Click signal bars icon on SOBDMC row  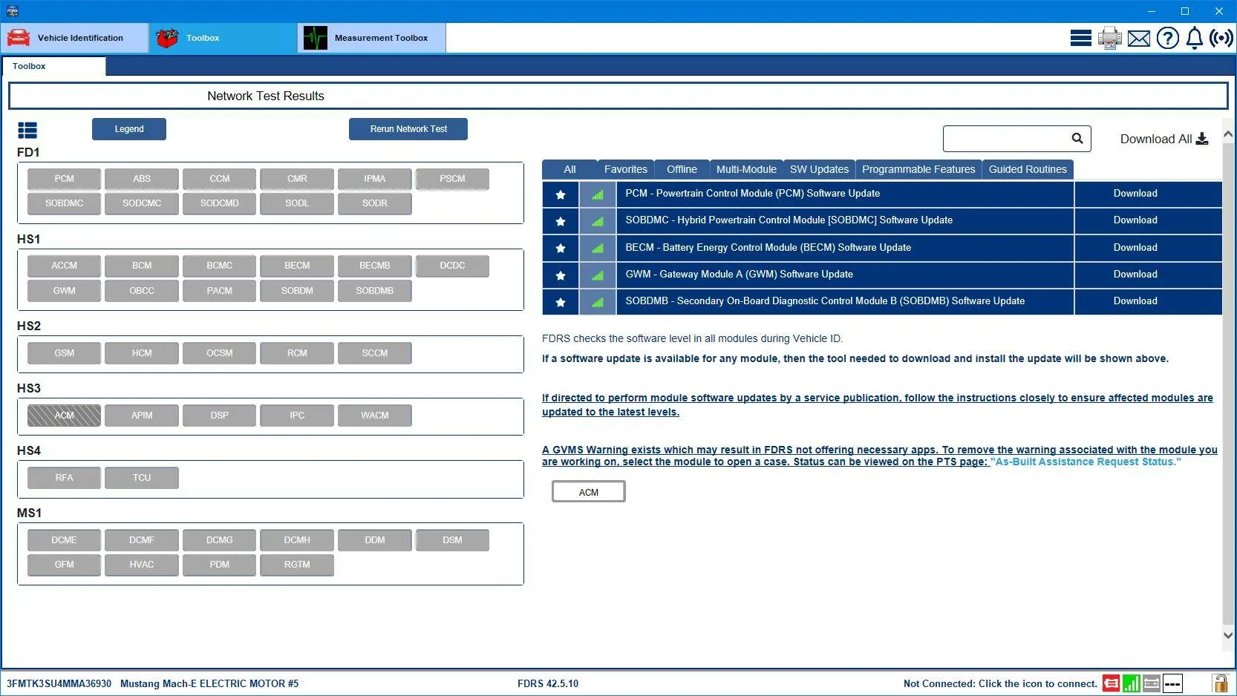coord(598,221)
